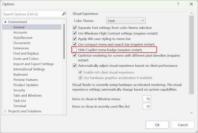The width and height of the screenshot is (198, 133).
Task: Open the Color Theme dropdown
Action: click(126, 21)
